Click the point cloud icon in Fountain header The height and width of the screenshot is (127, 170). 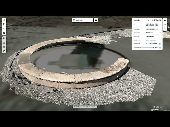click(x=155, y=20)
